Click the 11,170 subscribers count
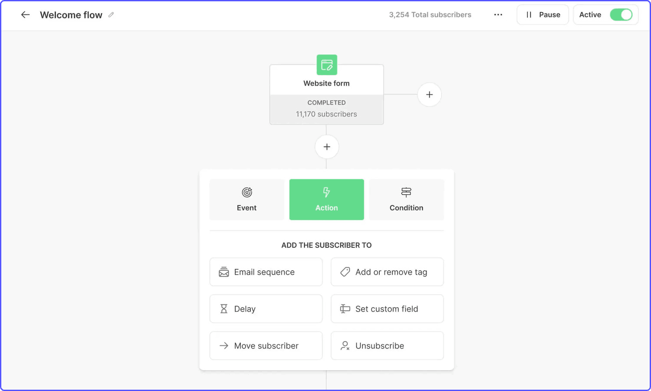 pos(326,114)
